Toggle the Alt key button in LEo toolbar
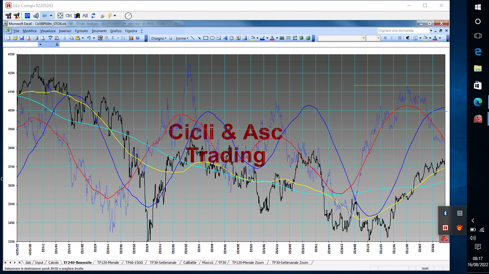The height and width of the screenshot is (274, 489). [85, 16]
